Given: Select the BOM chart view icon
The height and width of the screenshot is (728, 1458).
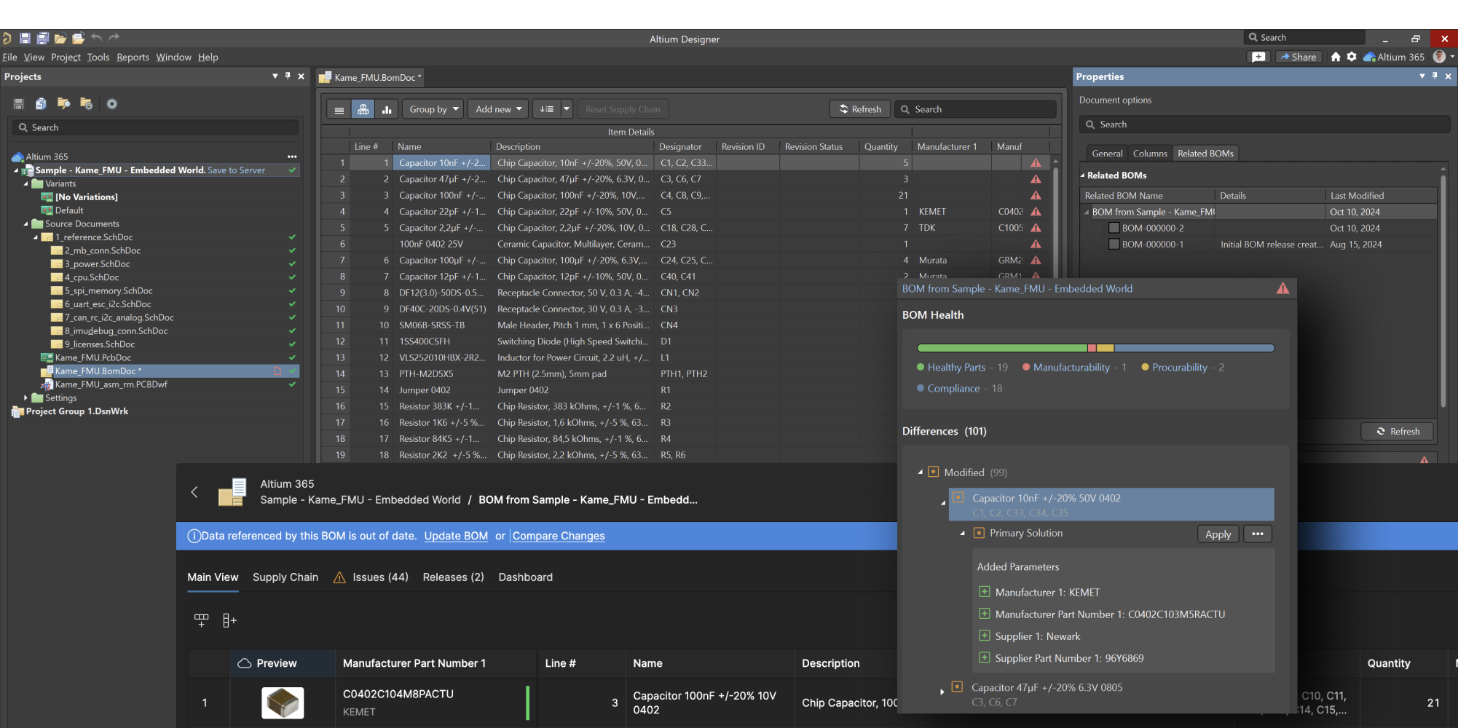Looking at the screenshot, I should click(x=387, y=109).
